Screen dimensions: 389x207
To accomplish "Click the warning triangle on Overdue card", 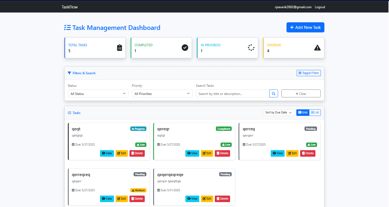I will pos(317,47).
